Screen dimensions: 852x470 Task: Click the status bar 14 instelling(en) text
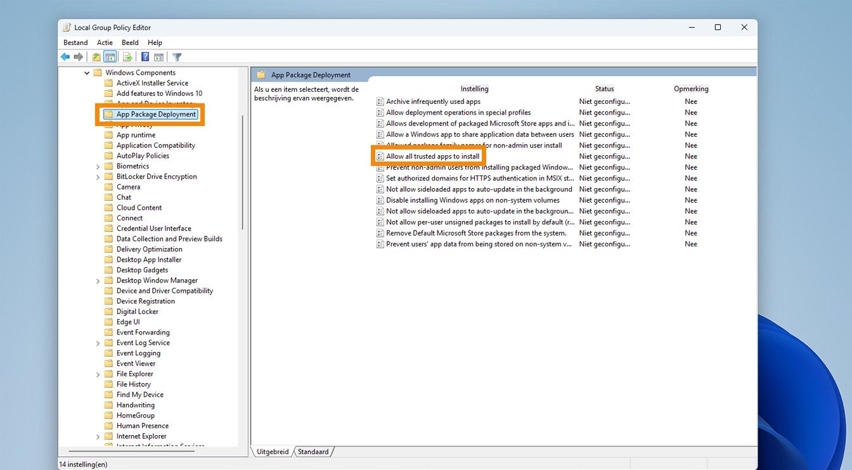point(83,464)
